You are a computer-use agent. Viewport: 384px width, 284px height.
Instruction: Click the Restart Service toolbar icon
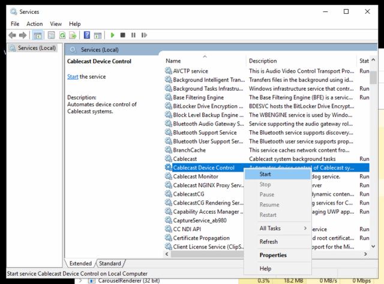coord(143,35)
